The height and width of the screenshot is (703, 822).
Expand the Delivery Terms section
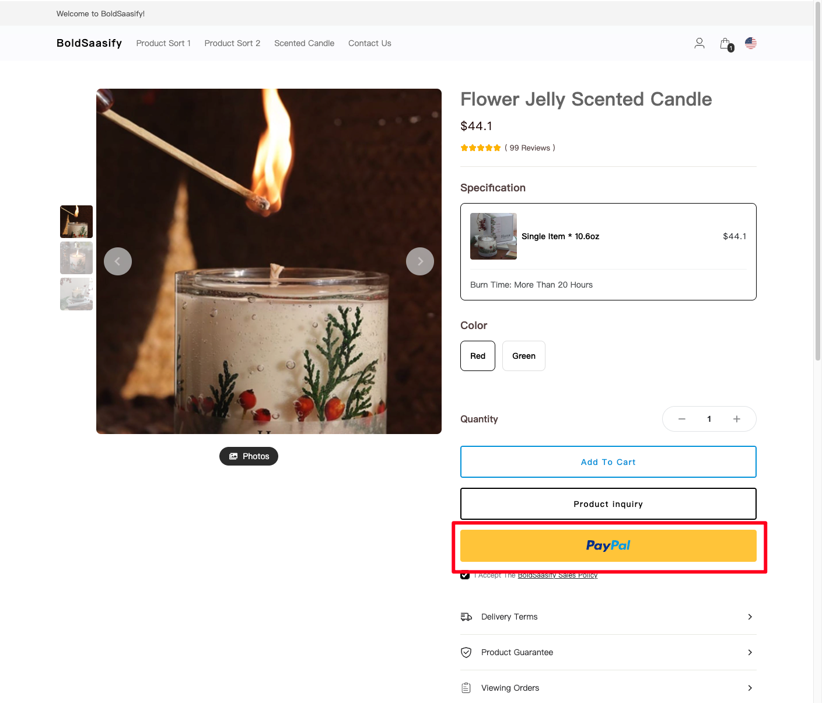click(x=608, y=617)
